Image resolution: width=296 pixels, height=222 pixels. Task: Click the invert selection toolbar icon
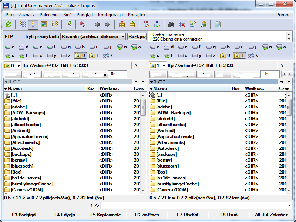pos(68,24)
